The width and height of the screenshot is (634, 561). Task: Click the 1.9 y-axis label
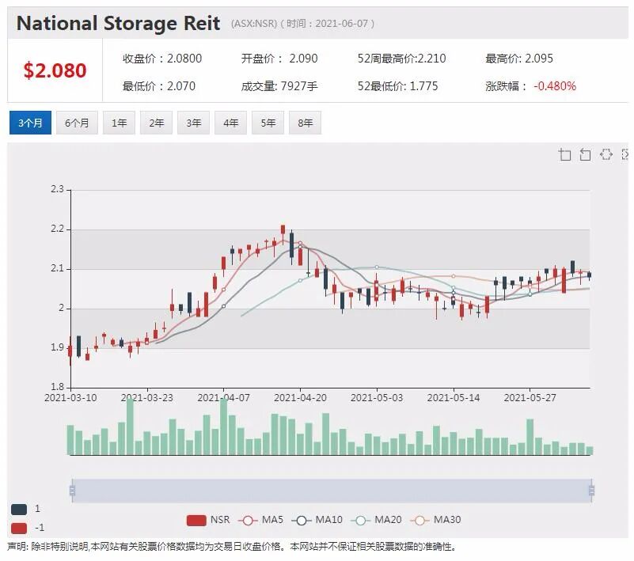click(x=58, y=347)
